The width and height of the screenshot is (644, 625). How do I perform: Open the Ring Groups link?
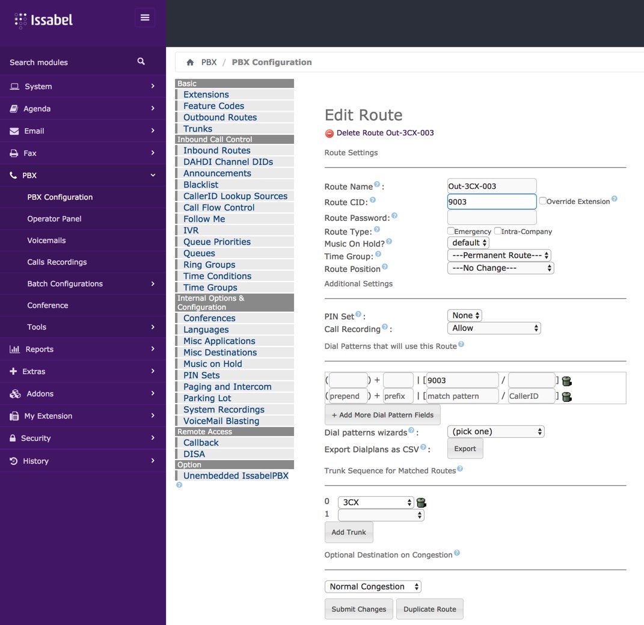pyautogui.click(x=209, y=265)
